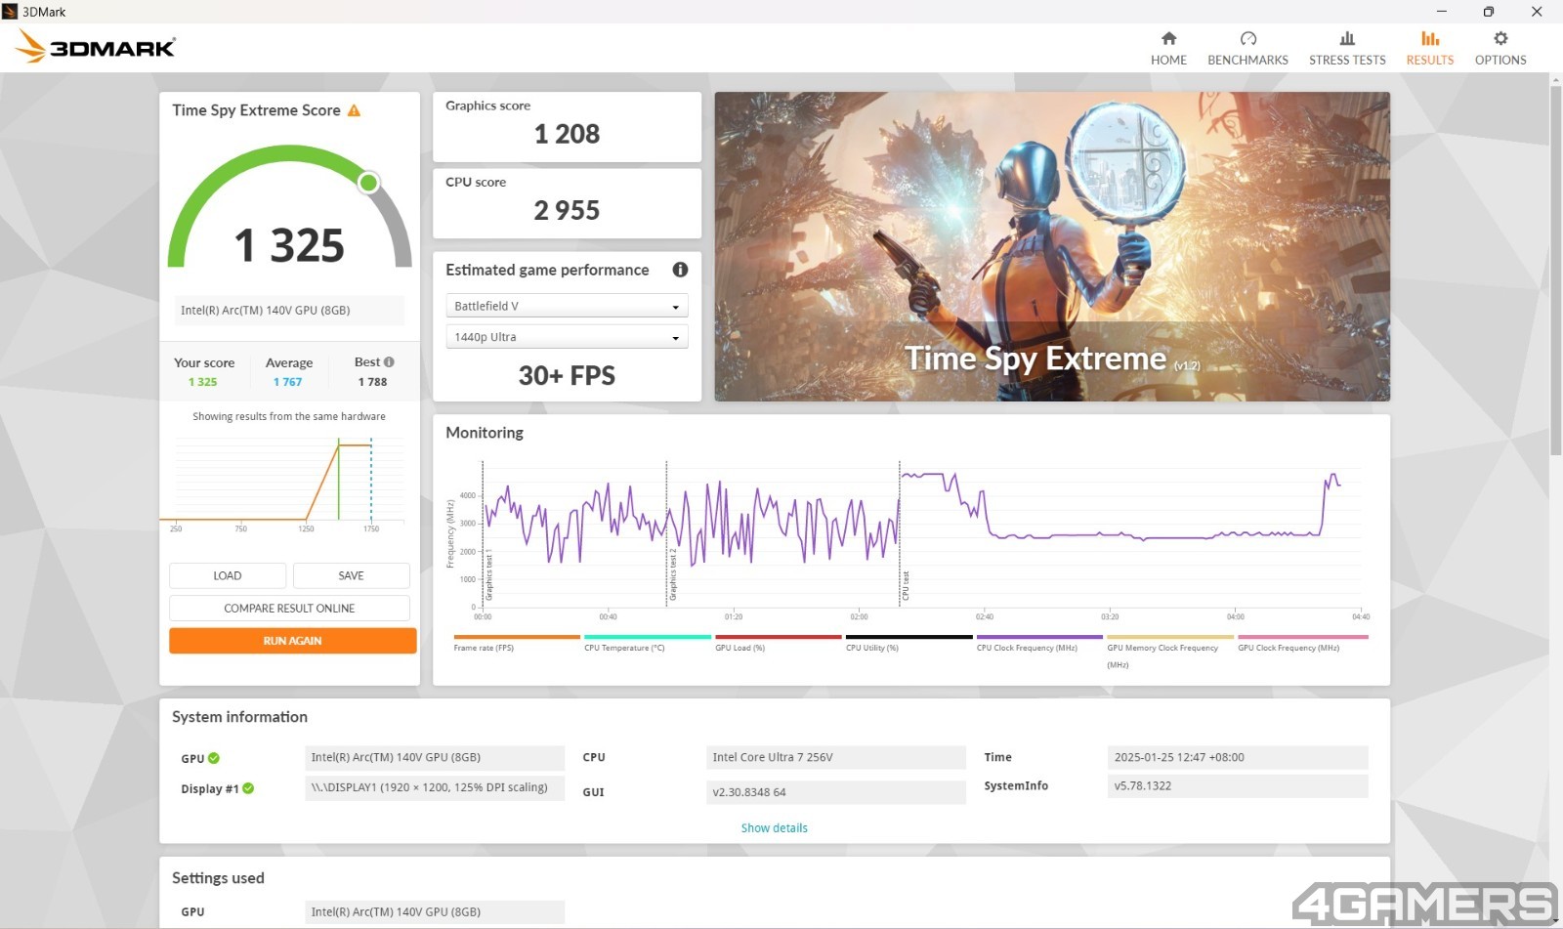This screenshot has height=929, width=1563.
Task: Click the Time Spy Extreme banner image
Action: click(1052, 246)
